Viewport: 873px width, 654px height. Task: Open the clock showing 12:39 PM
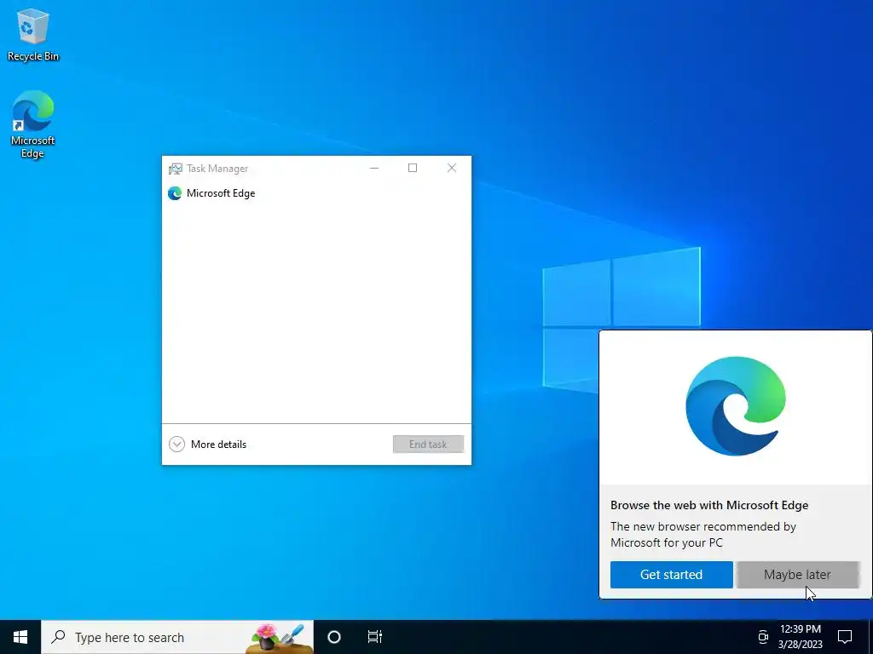[x=800, y=637]
